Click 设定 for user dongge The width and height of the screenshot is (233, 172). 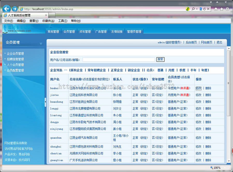pyautogui.click(x=159, y=122)
